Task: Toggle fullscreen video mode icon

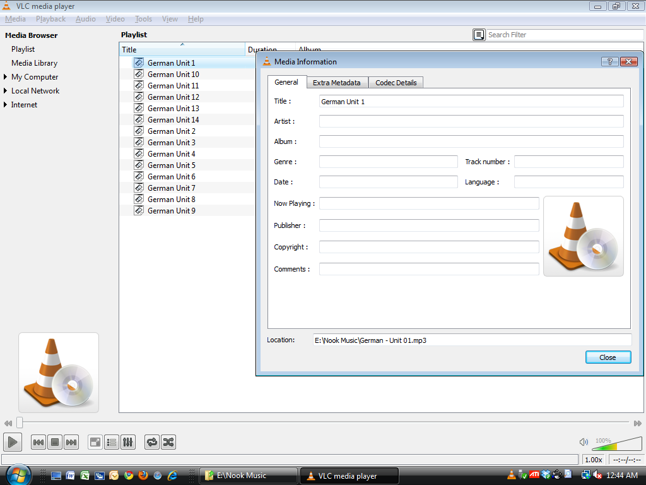Action: point(95,442)
